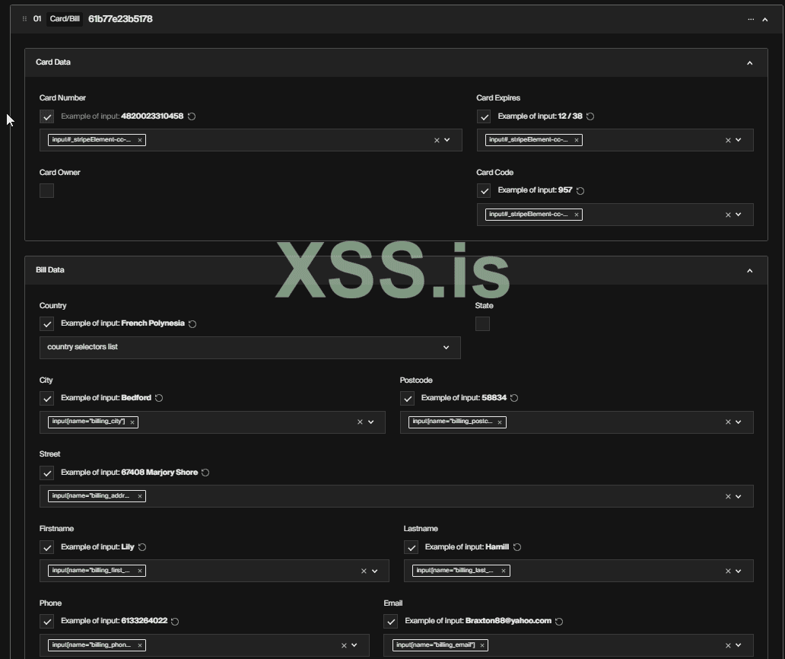785x659 pixels.
Task: Clear all selectors in Card Expires field
Action: pos(728,140)
